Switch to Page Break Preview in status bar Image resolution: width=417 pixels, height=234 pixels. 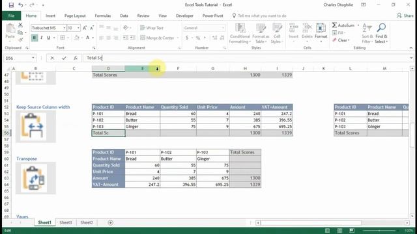point(352,230)
